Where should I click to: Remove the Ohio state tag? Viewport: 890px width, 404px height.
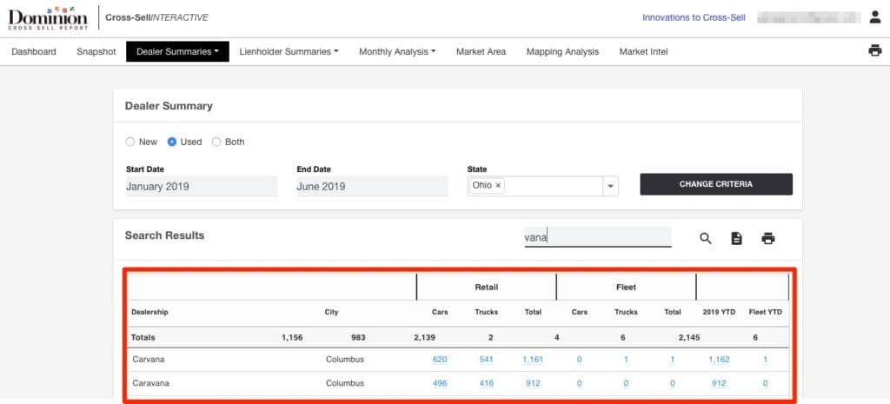pos(498,186)
